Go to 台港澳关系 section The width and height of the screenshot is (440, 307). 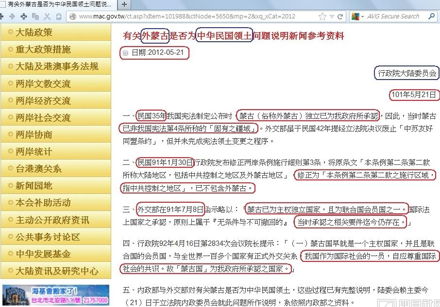[56, 169]
